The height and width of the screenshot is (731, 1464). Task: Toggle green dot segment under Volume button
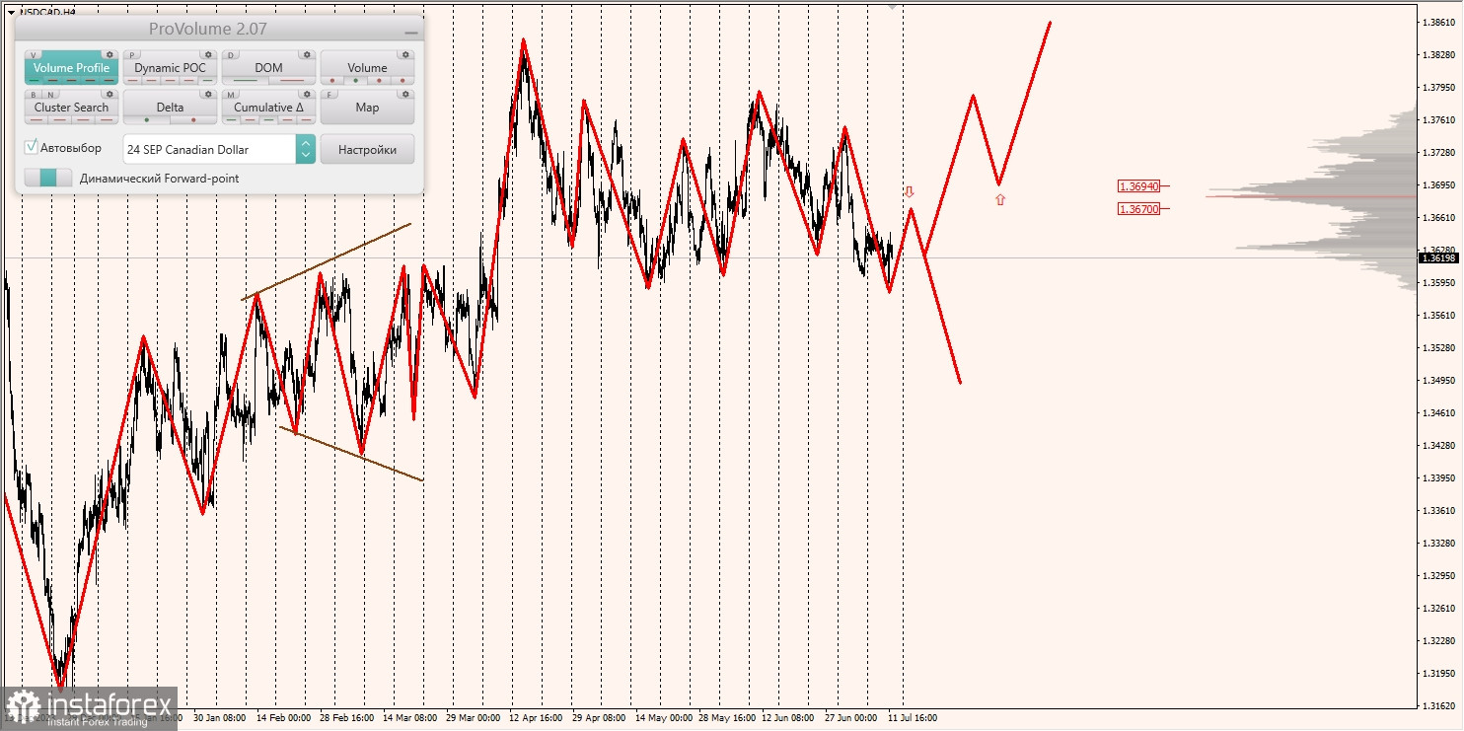pyautogui.click(x=355, y=80)
